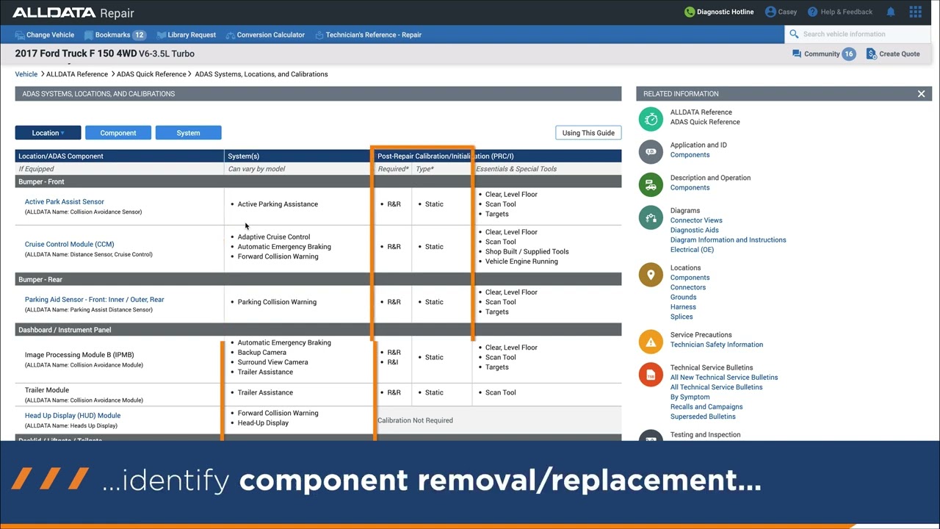Screen dimensions: 940x529
Task: Open Parking Aid Sensor Front Inner/Outer link
Action: pos(95,300)
